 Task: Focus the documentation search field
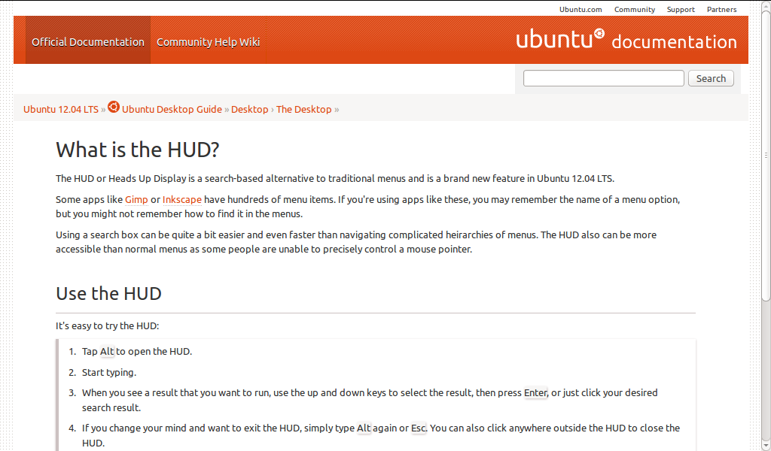coord(603,78)
